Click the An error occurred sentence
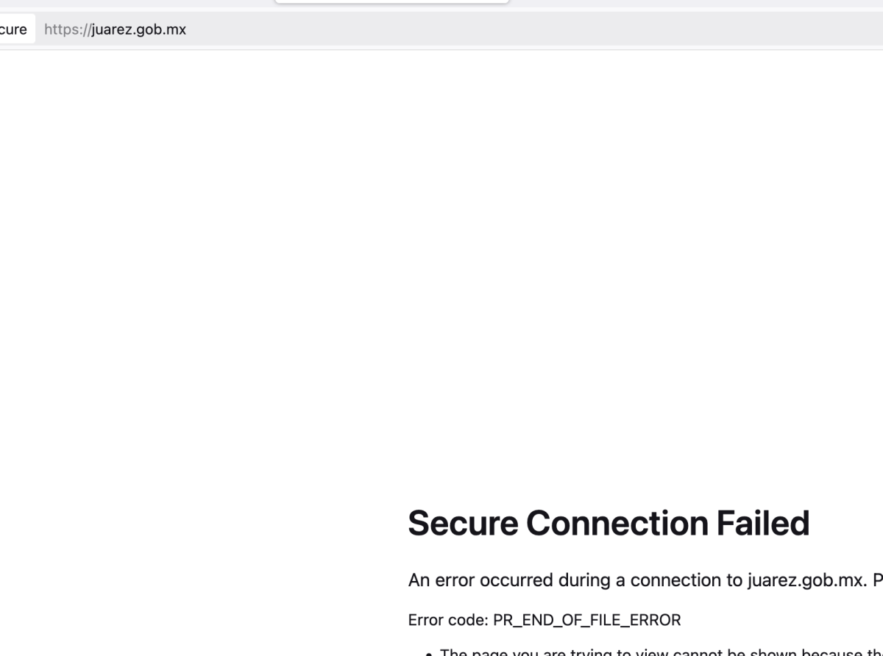This screenshot has height=656, width=883. coord(645,580)
